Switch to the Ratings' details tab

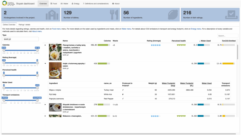click(x=24, y=24)
